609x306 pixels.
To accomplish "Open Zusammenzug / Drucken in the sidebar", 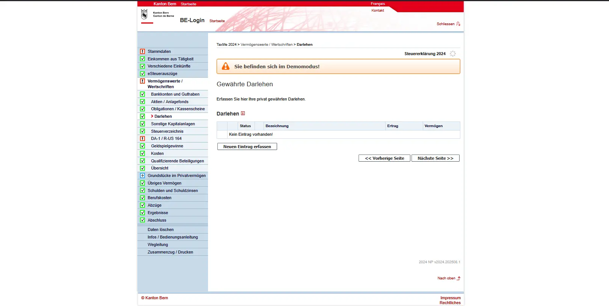I will pos(170,252).
